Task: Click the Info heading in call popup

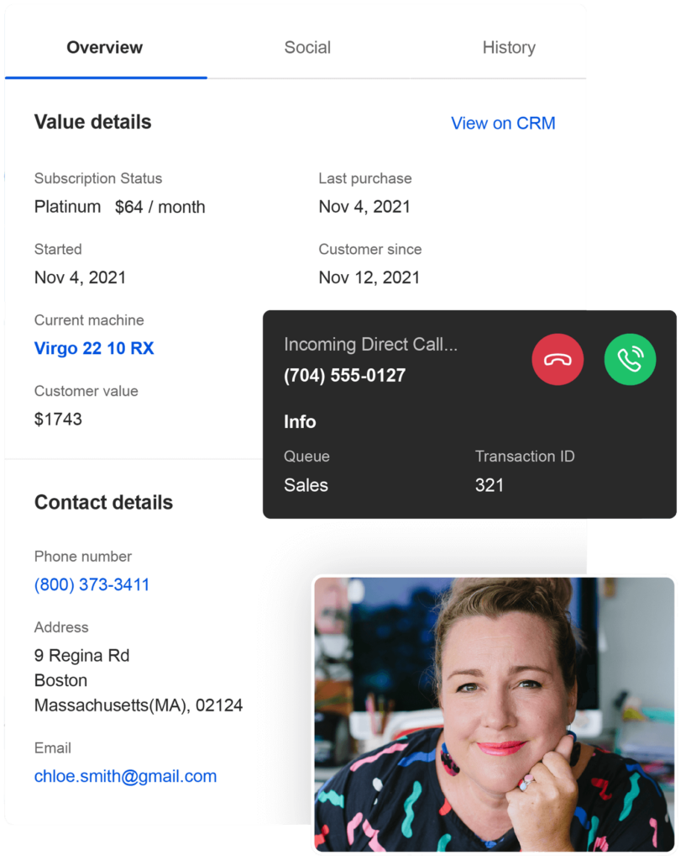Action: 300,422
